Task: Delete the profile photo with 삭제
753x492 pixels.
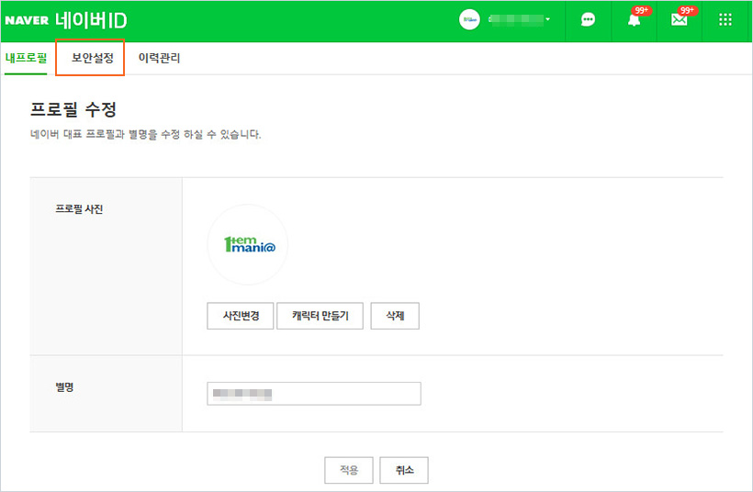Action: (x=395, y=316)
